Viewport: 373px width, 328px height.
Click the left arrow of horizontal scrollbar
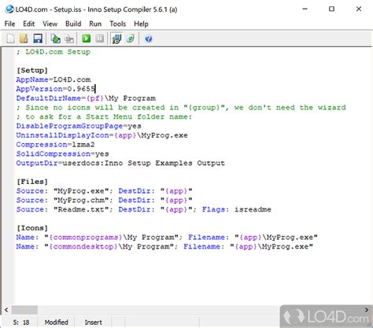pos(6,310)
